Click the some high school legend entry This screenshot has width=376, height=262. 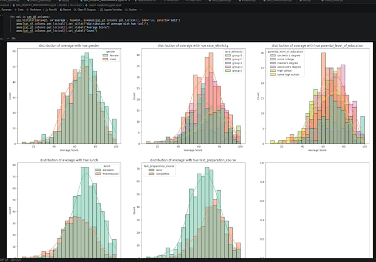(285, 75)
